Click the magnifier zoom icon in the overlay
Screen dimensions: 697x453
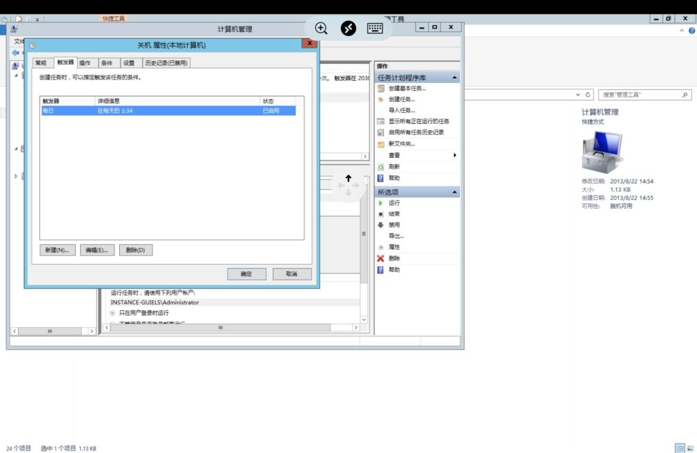pos(321,28)
